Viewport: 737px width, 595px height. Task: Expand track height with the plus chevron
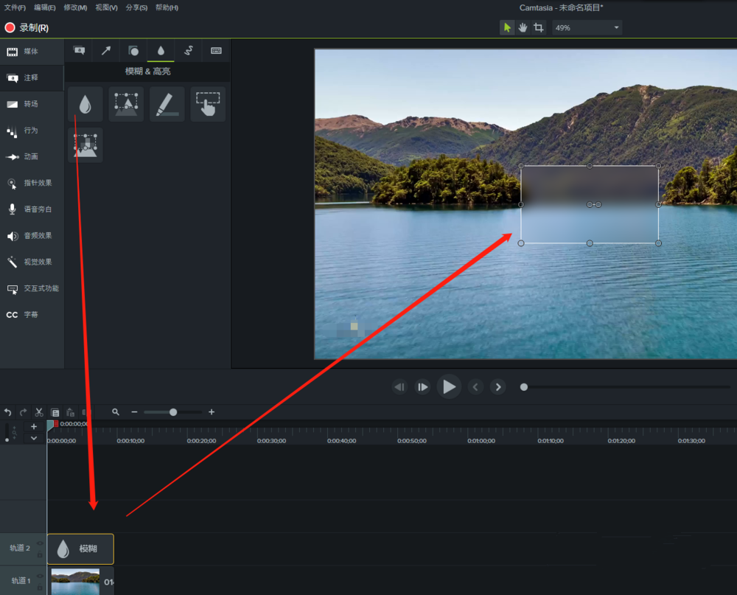click(33, 426)
